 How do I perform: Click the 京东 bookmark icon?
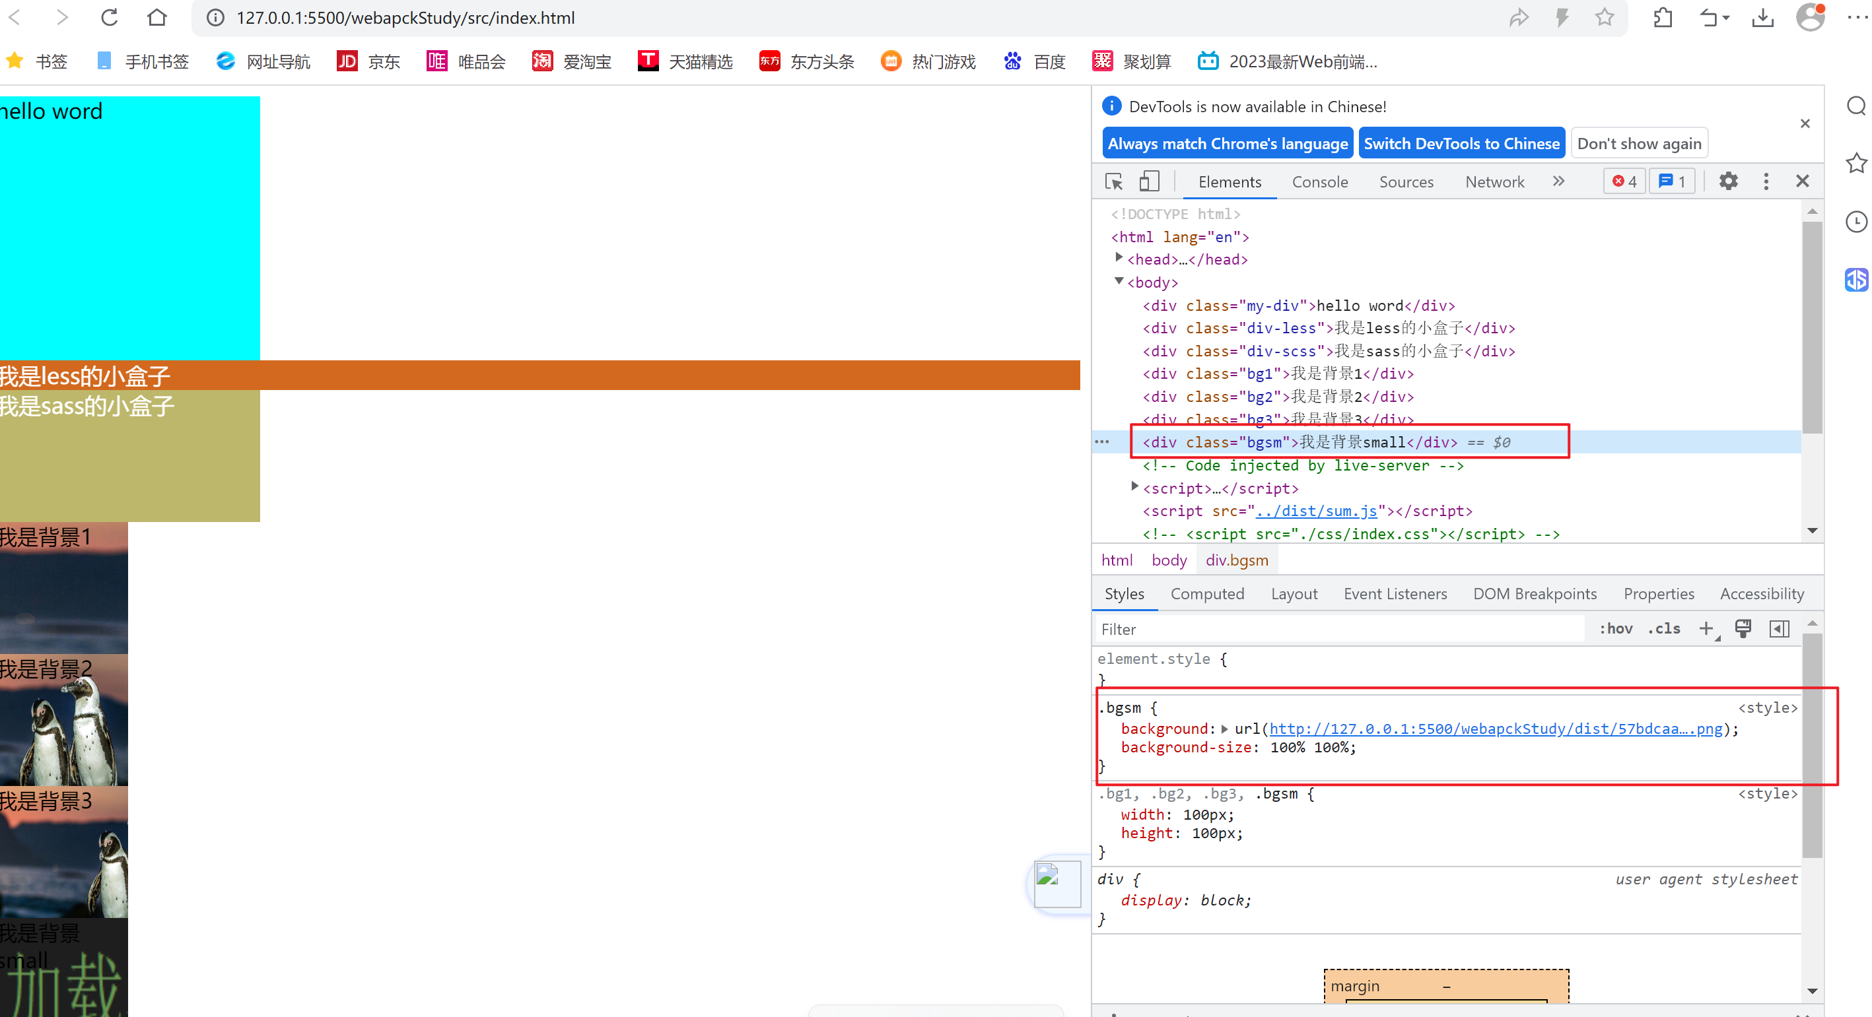(347, 61)
